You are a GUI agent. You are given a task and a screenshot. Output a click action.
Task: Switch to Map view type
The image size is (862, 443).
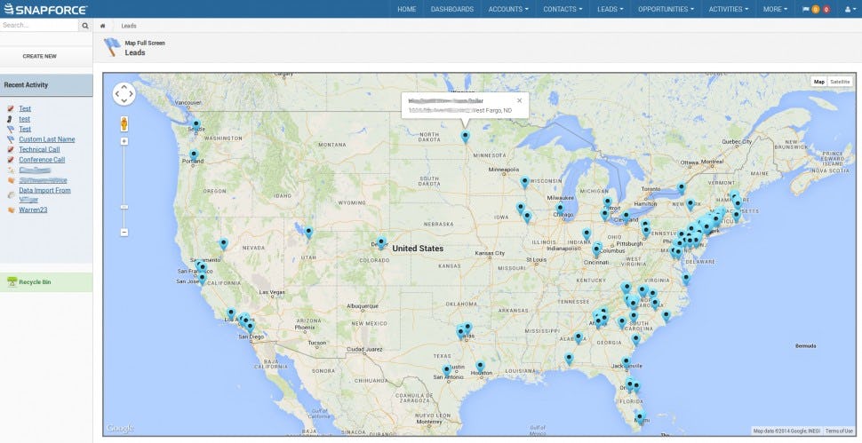pos(819,82)
